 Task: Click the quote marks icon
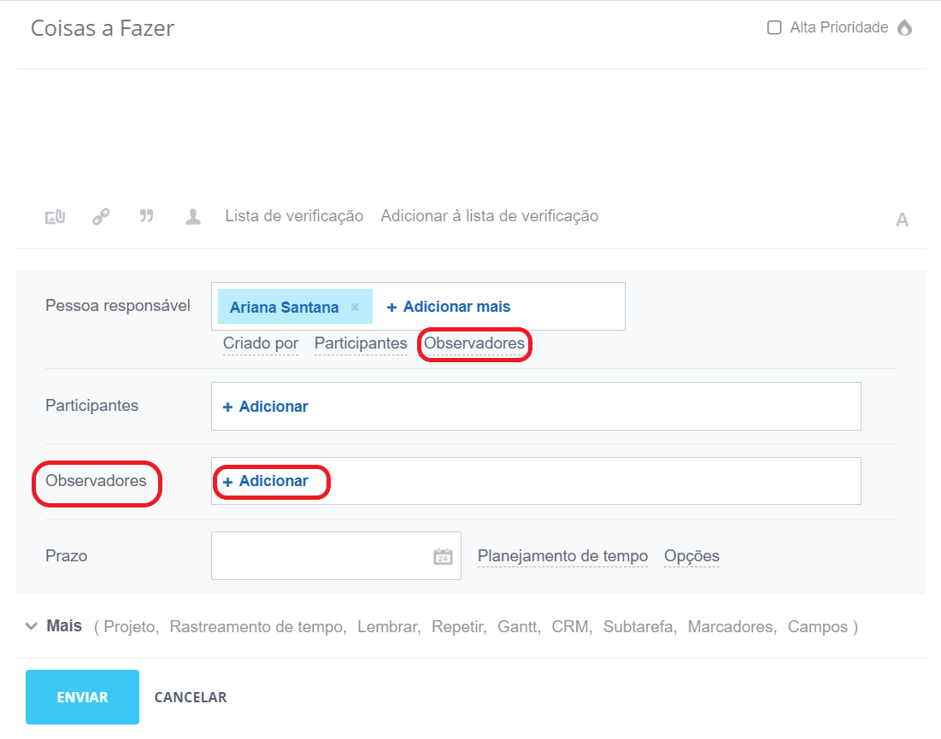pyautogui.click(x=147, y=216)
